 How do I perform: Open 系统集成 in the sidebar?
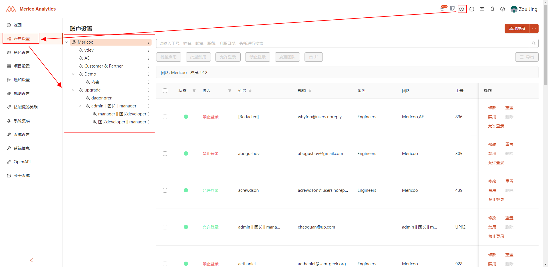pyautogui.click(x=31, y=121)
